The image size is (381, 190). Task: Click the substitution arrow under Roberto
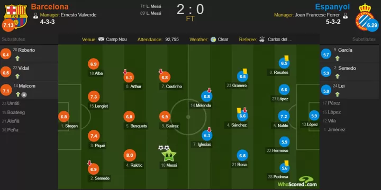(x=17, y=58)
